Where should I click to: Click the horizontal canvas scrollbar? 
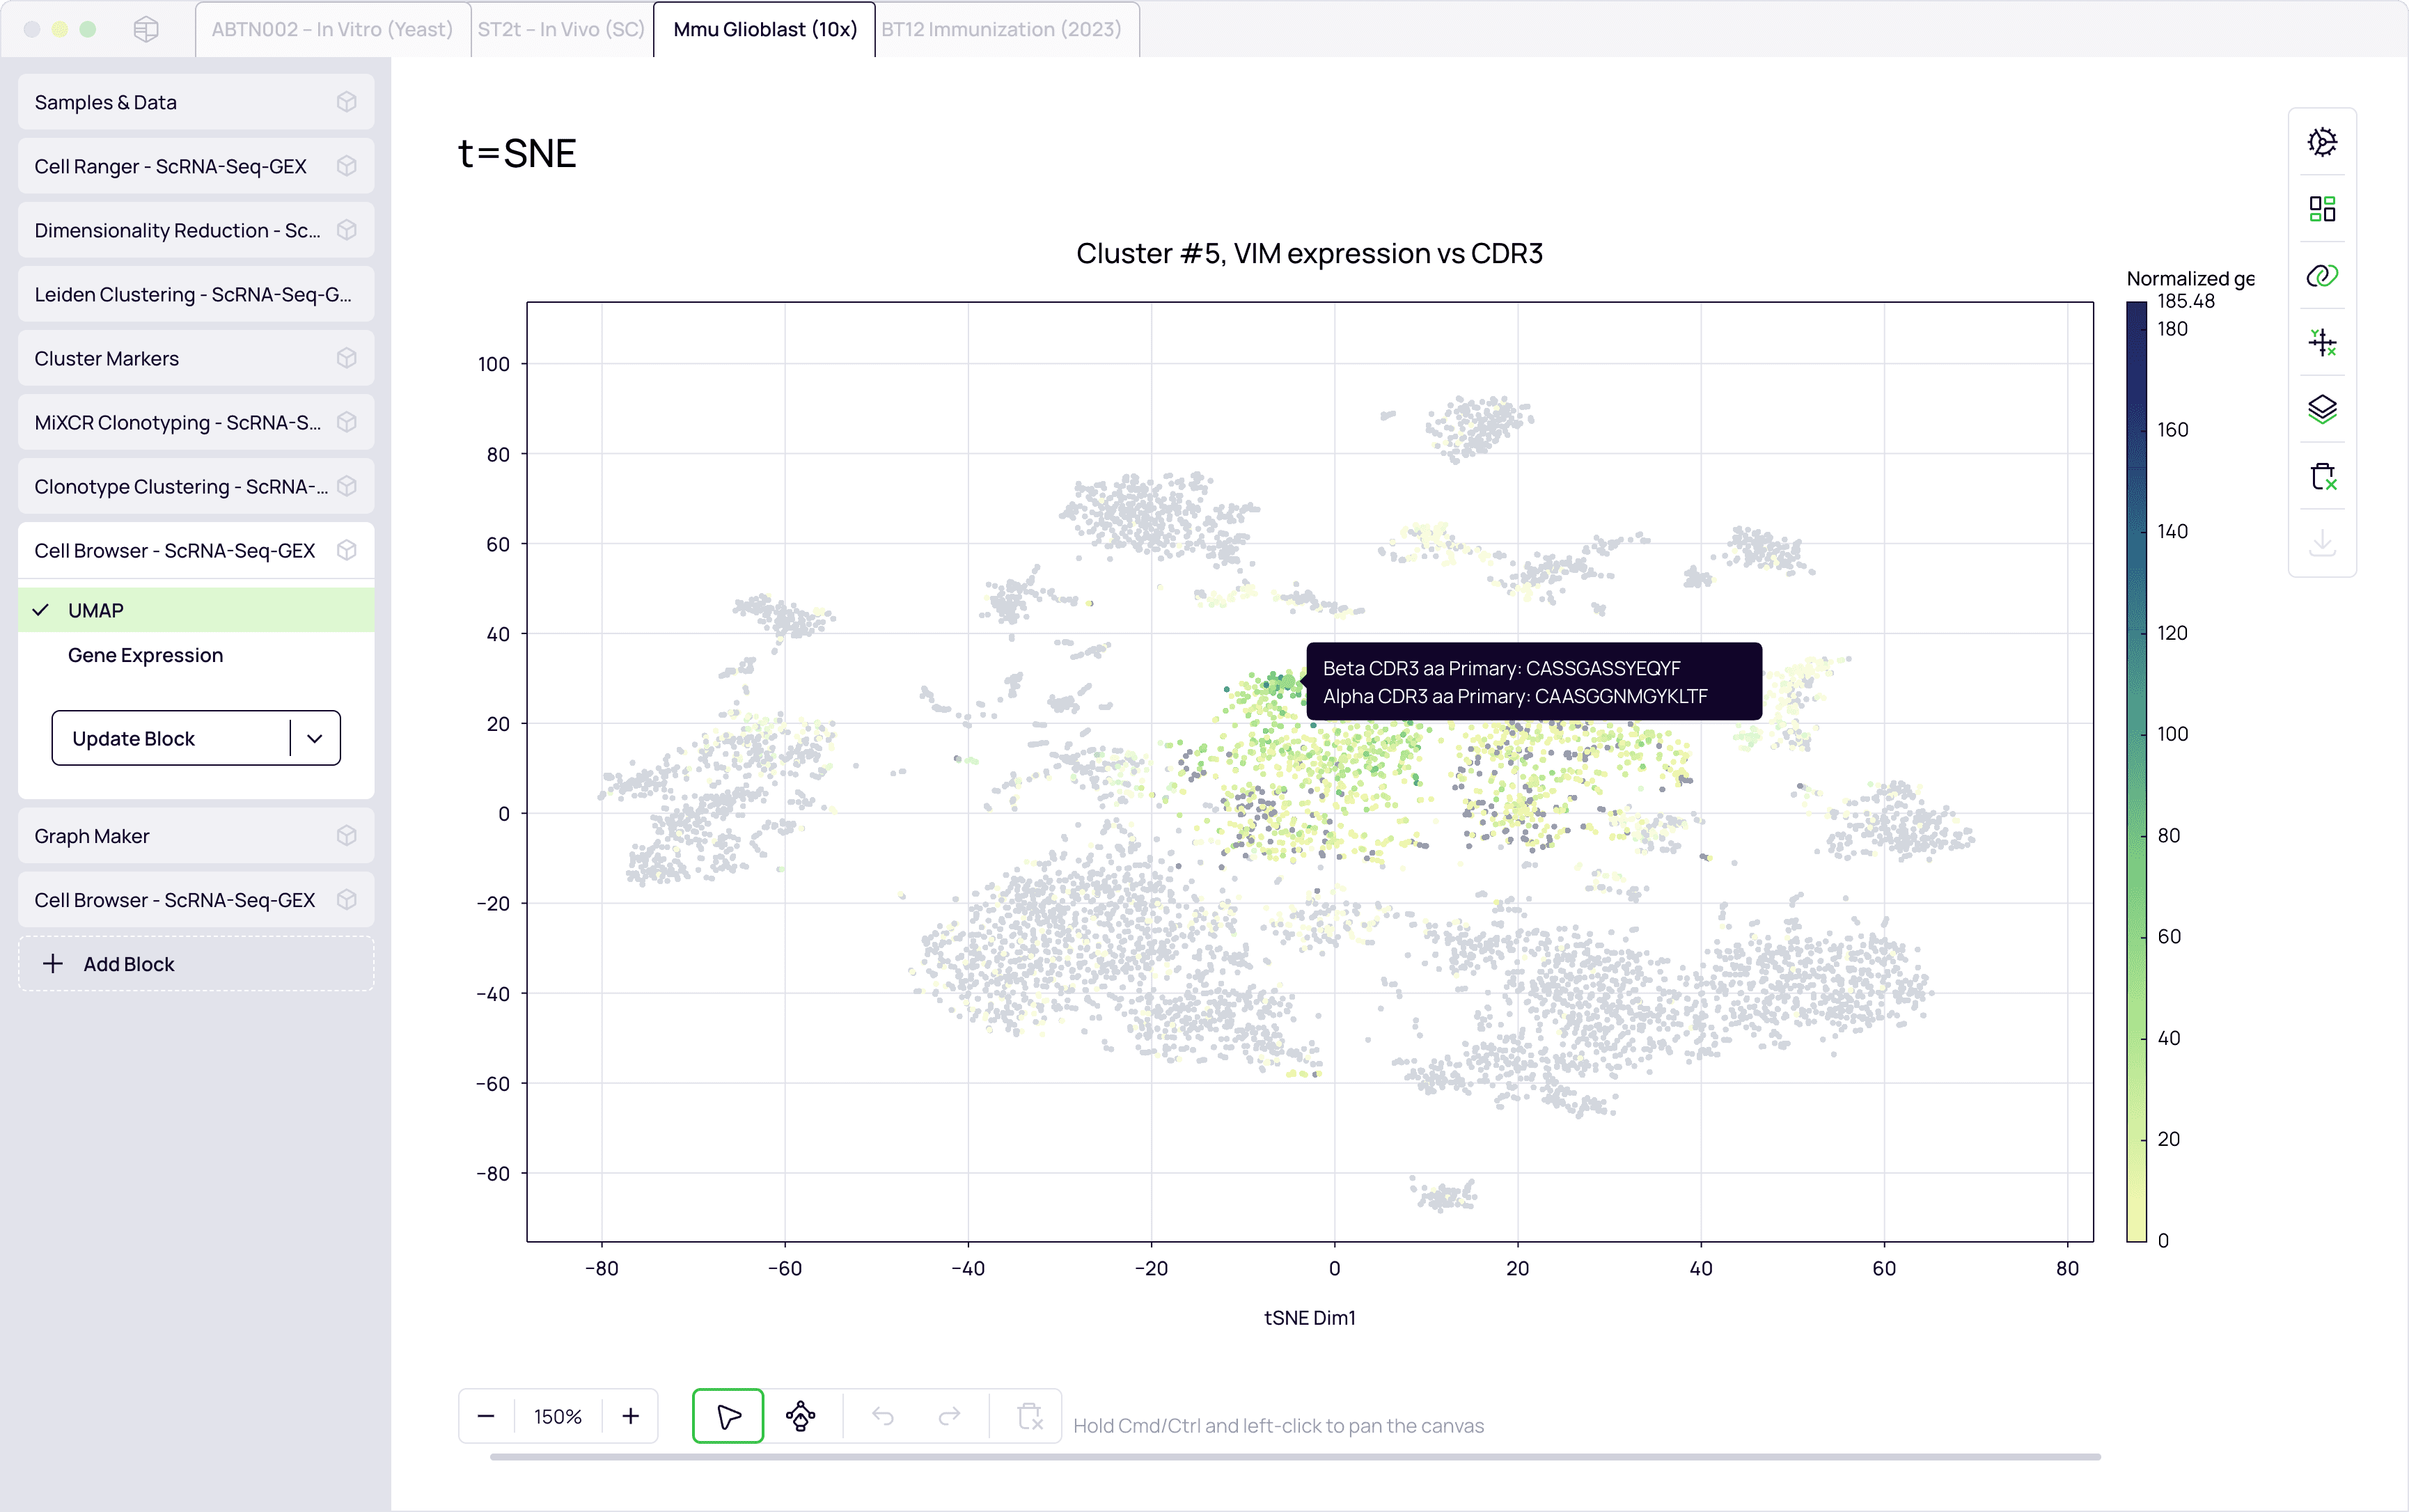1294,1457
